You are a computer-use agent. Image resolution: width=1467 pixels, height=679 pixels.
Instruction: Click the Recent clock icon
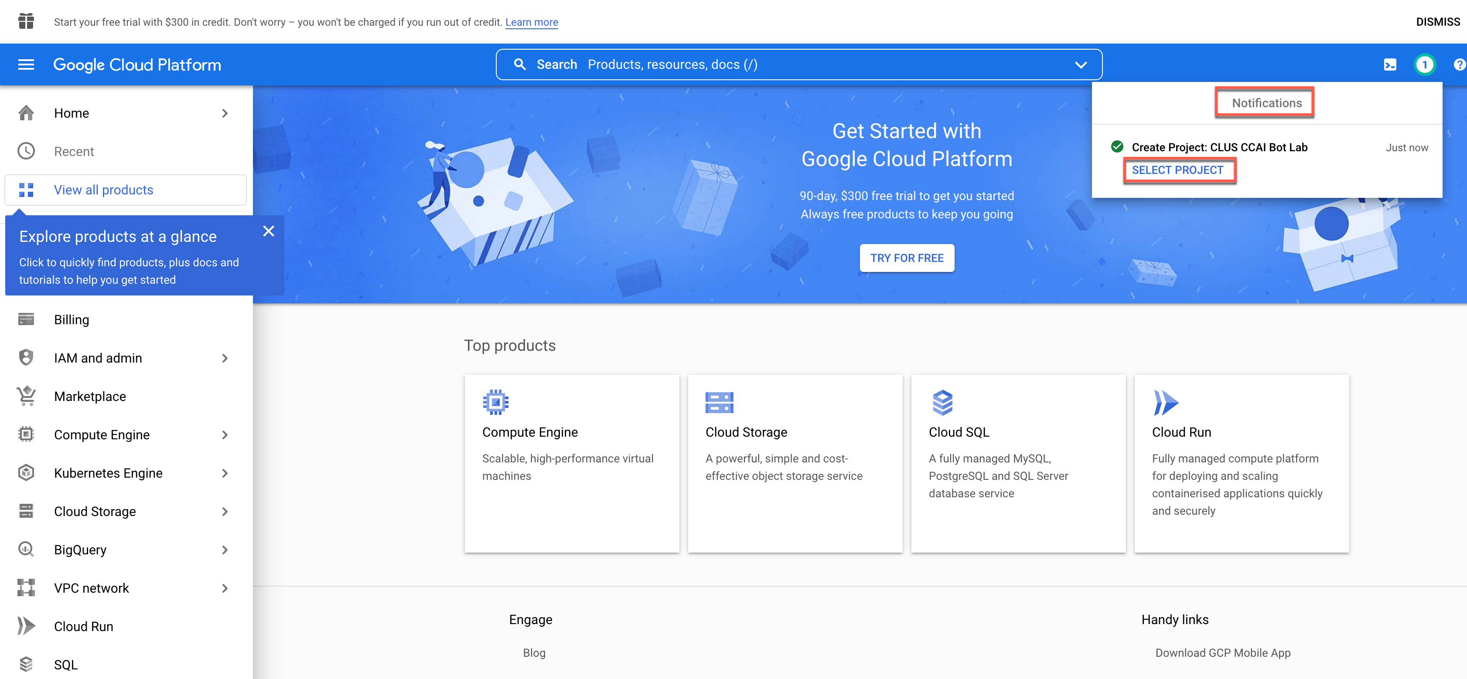(26, 151)
